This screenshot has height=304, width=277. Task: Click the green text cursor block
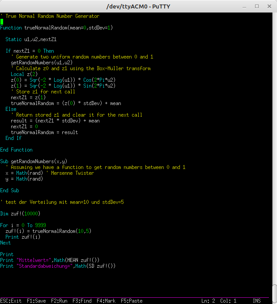pos(1,22)
